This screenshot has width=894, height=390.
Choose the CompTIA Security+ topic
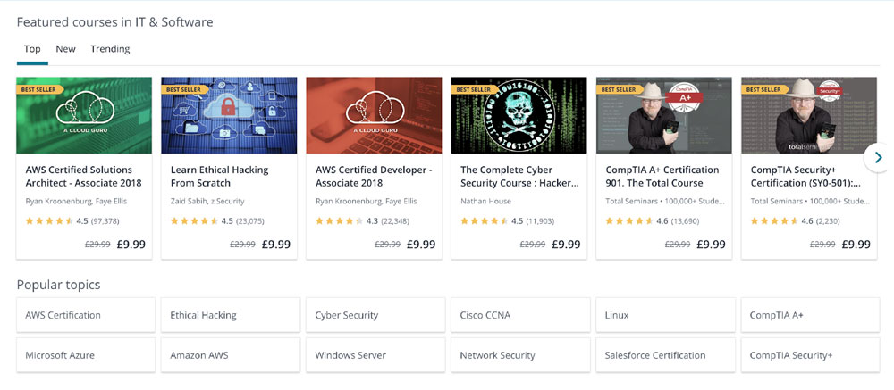coord(810,355)
